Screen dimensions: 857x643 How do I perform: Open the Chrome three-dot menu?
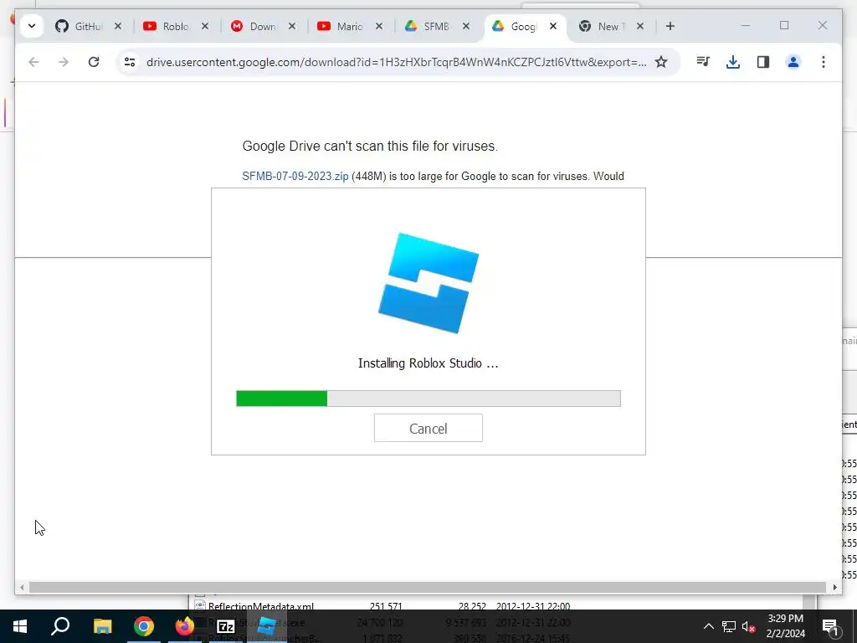click(x=824, y=62)
